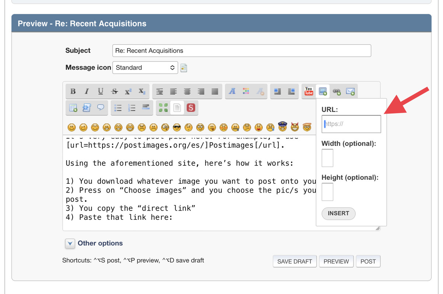Insert a quote bubble

click(101, 108)
